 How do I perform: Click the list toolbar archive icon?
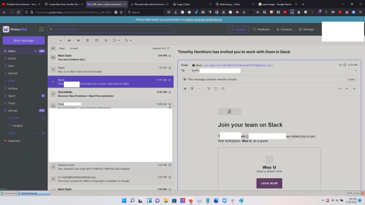tap(97, 40)
